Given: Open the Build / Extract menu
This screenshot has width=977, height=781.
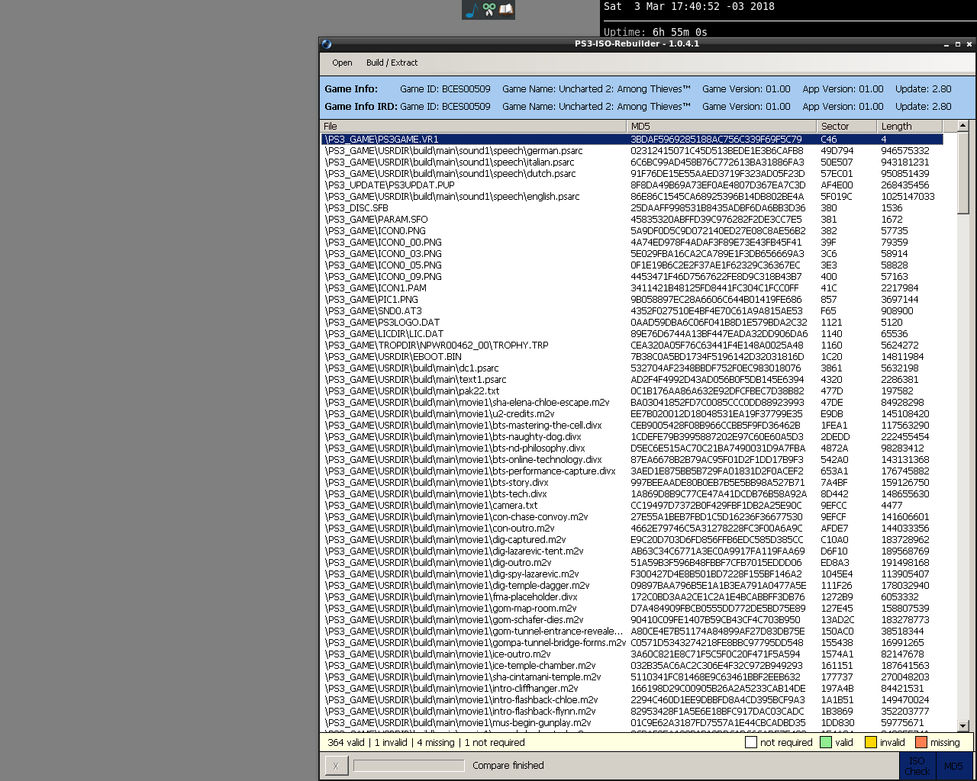Looking at the screenshot, I should (392, 63).
